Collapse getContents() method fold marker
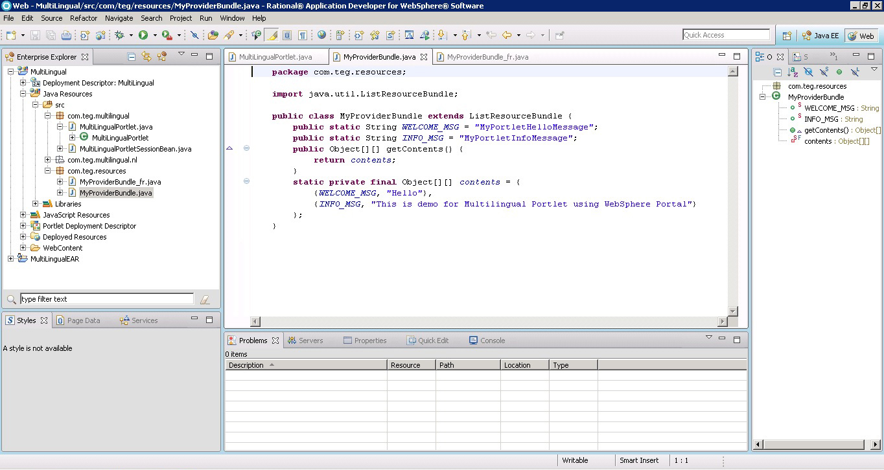Screen dimensions: 884x470 click(246, 149)
